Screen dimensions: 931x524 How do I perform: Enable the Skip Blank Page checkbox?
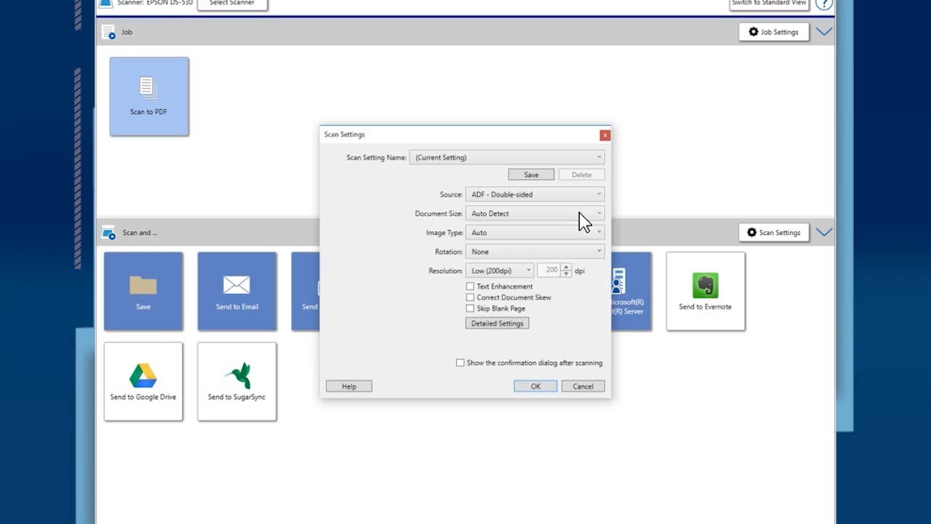(471, 309)
